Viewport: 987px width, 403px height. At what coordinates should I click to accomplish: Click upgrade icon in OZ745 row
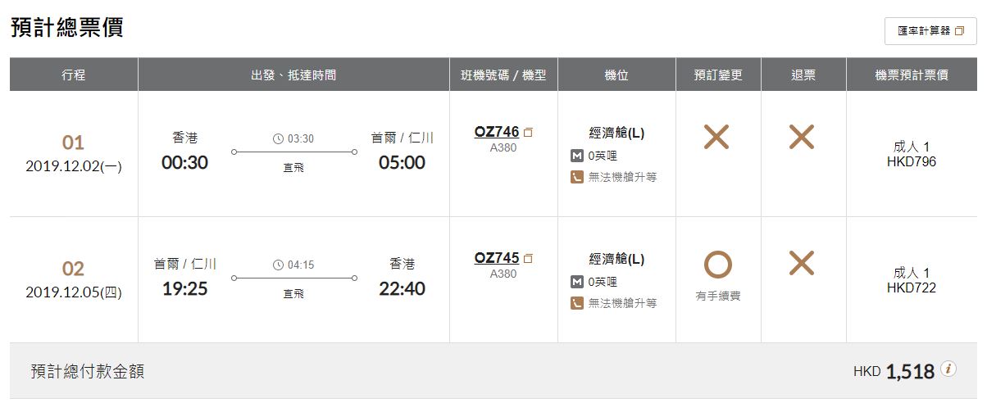click(577, 302)
